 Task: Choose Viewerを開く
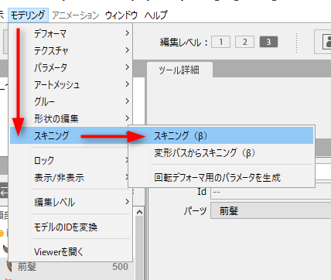71,251
